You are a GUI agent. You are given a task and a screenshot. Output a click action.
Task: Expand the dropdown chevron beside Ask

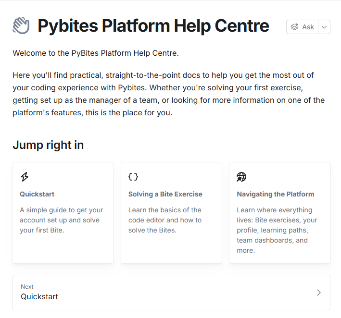click(x=324, y=27)
